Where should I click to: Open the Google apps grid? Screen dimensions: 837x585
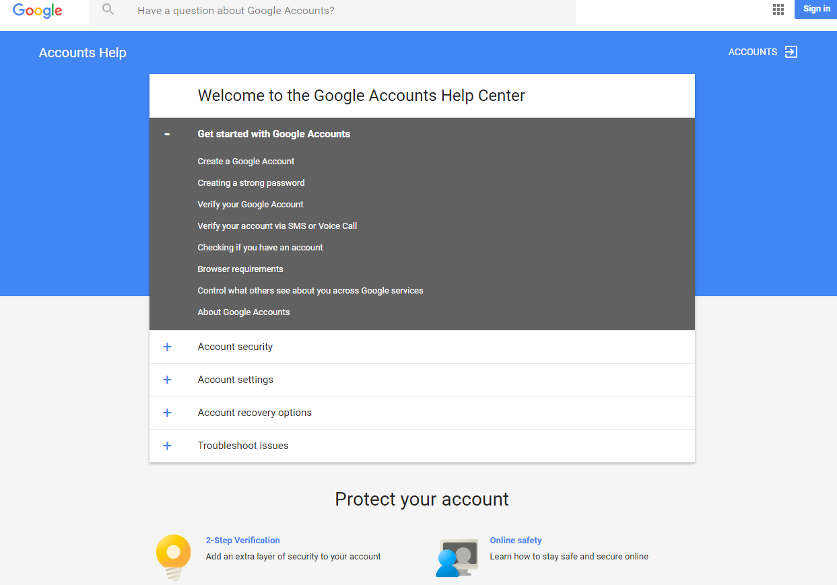[x=778, y=9]
